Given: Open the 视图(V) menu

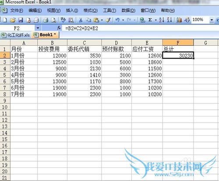Looking at the screenshot, I should click(54, 11).
